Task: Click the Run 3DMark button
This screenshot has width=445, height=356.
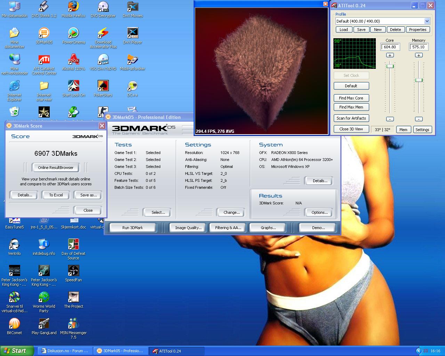Action: pos(132,228)
